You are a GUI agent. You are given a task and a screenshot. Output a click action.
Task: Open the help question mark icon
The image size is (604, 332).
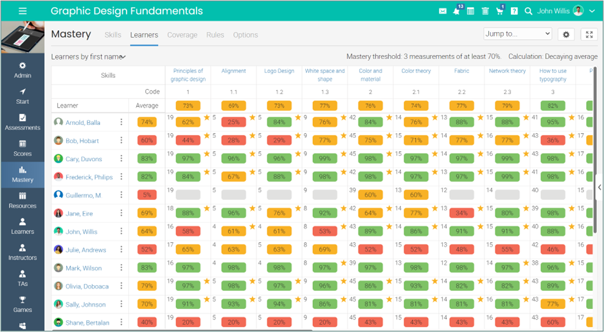pyautogui.click(x=514, y=11)
